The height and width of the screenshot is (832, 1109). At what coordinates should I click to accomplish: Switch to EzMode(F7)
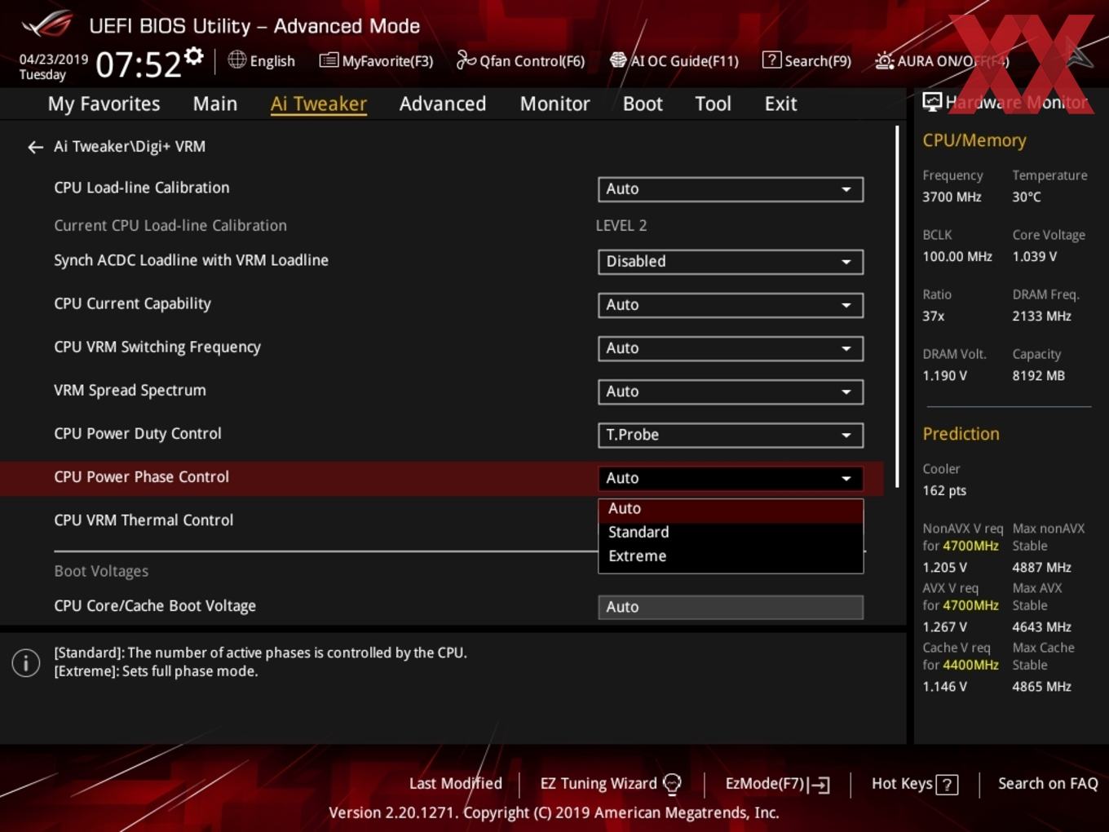(x=777, y=784)
